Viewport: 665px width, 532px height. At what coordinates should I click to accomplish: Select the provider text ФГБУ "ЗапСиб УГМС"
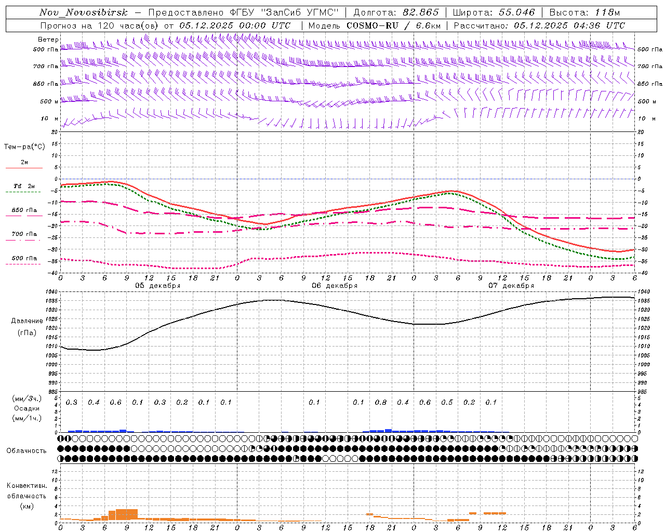[284, 12]
